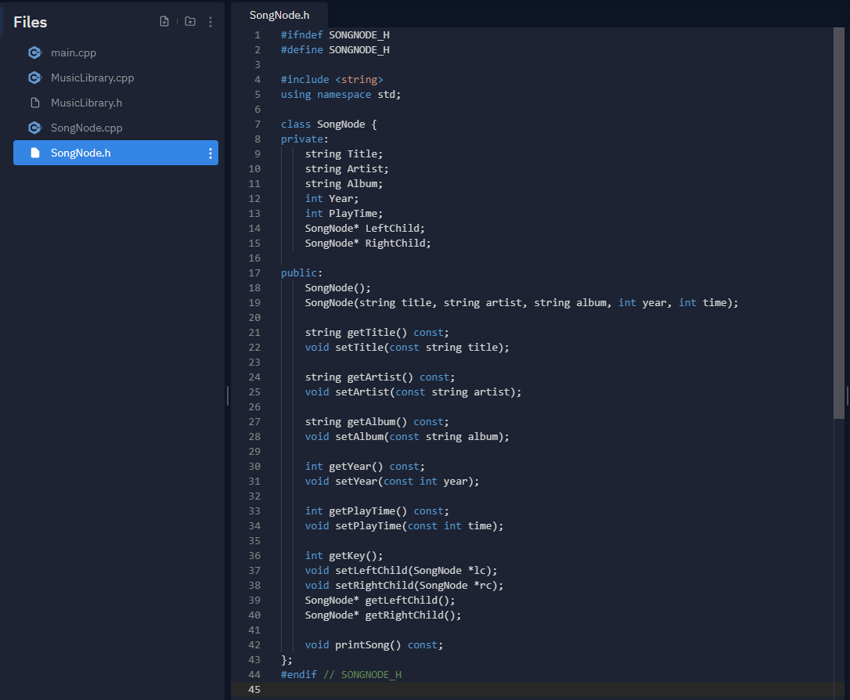This screenshot has width=850, height=700.
Task: Select SongNode.h in the file list
Action: 116,153
